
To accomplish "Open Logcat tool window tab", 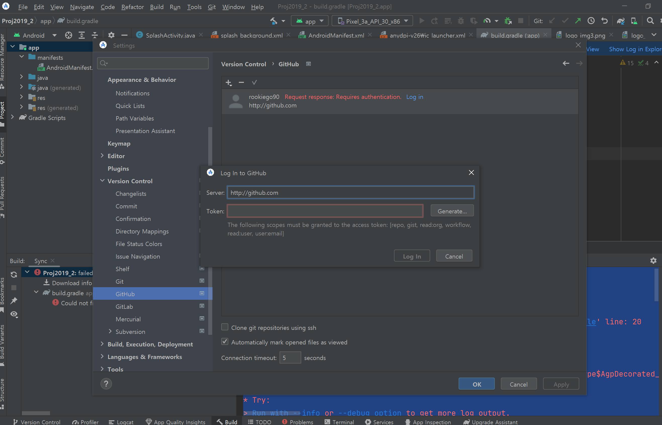I will [121, 422].
